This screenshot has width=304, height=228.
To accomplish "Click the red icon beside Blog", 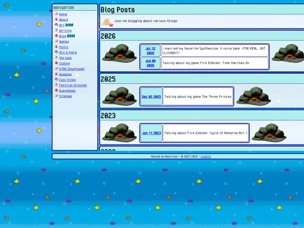I will [56, 35].
